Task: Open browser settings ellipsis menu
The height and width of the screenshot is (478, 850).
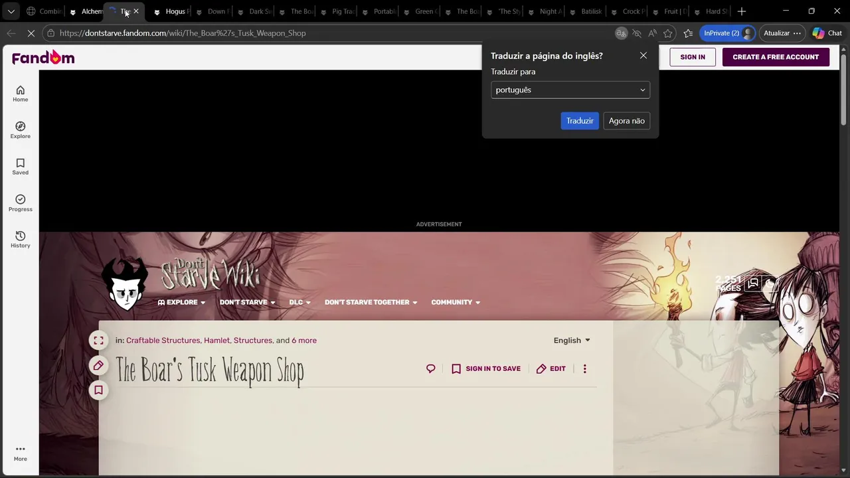Action: 797,33
